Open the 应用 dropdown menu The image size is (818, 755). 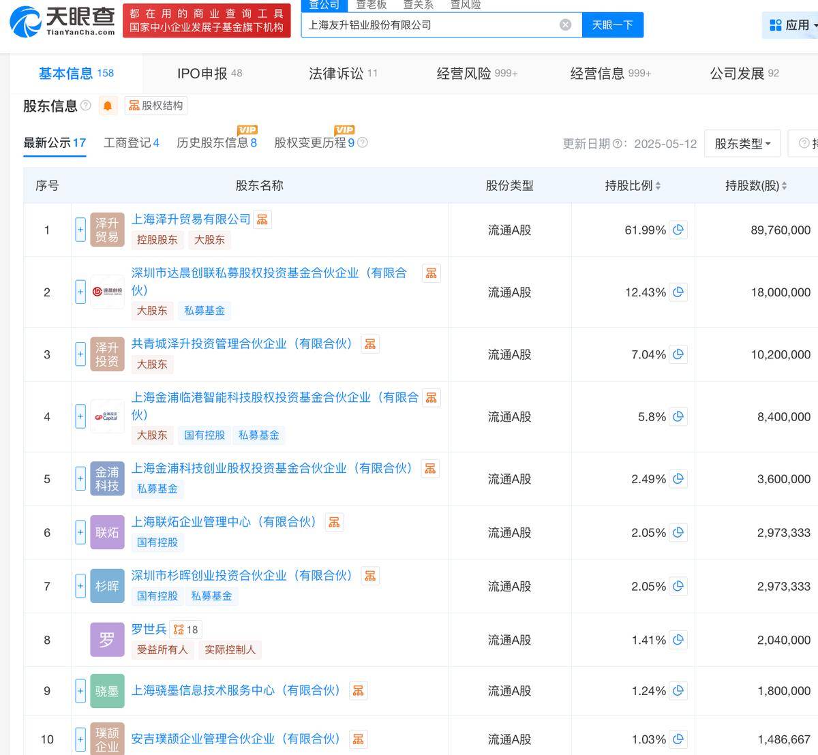coord(789,24)
